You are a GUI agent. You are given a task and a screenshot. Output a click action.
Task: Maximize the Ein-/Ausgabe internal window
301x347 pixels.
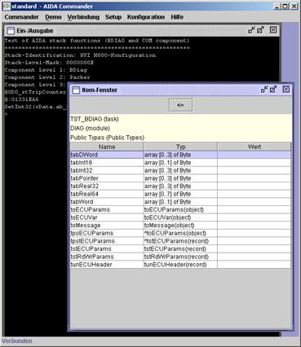(x=260, y=30)
